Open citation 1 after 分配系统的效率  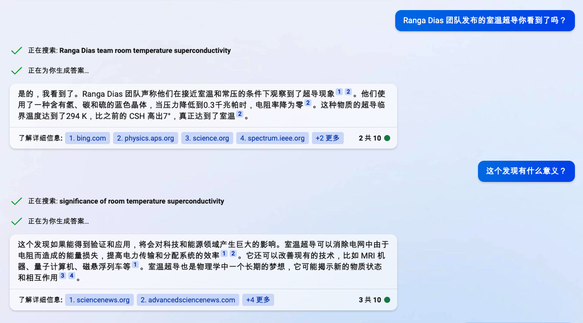click(x=224, y=253)
